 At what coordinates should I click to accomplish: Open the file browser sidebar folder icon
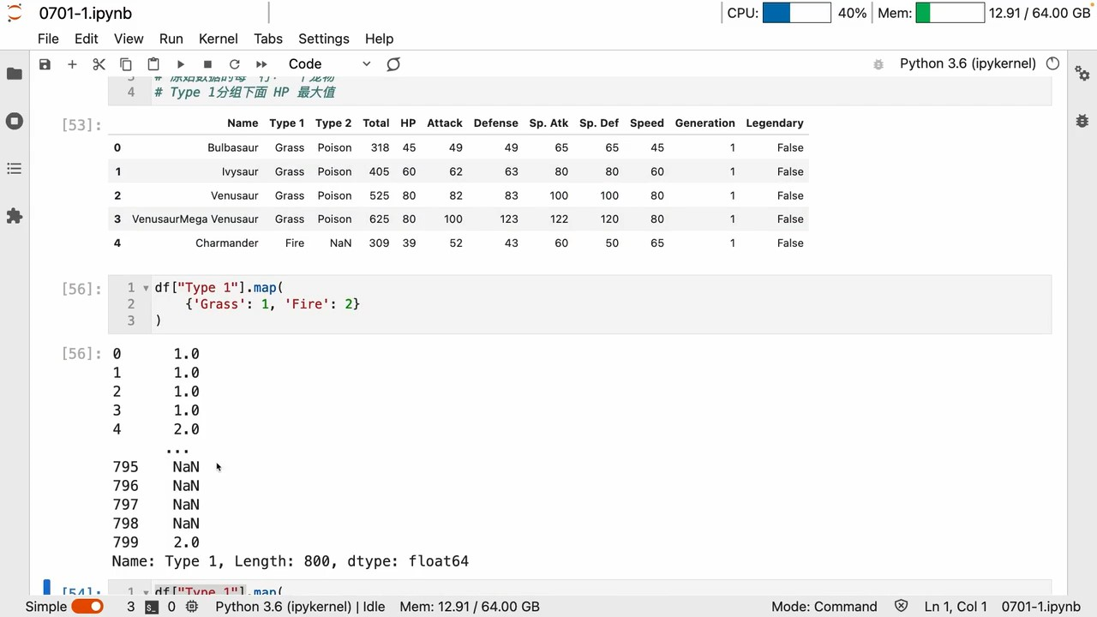pyautogui.click(x=15, y=74)
